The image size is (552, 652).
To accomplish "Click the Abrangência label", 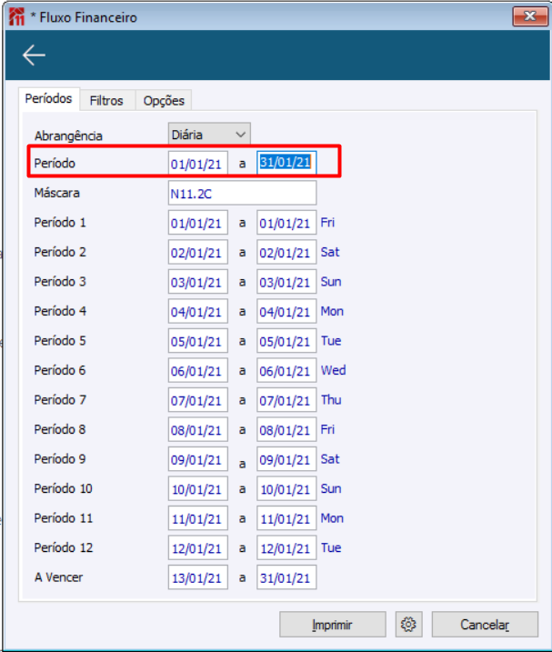I will (68, 136).
